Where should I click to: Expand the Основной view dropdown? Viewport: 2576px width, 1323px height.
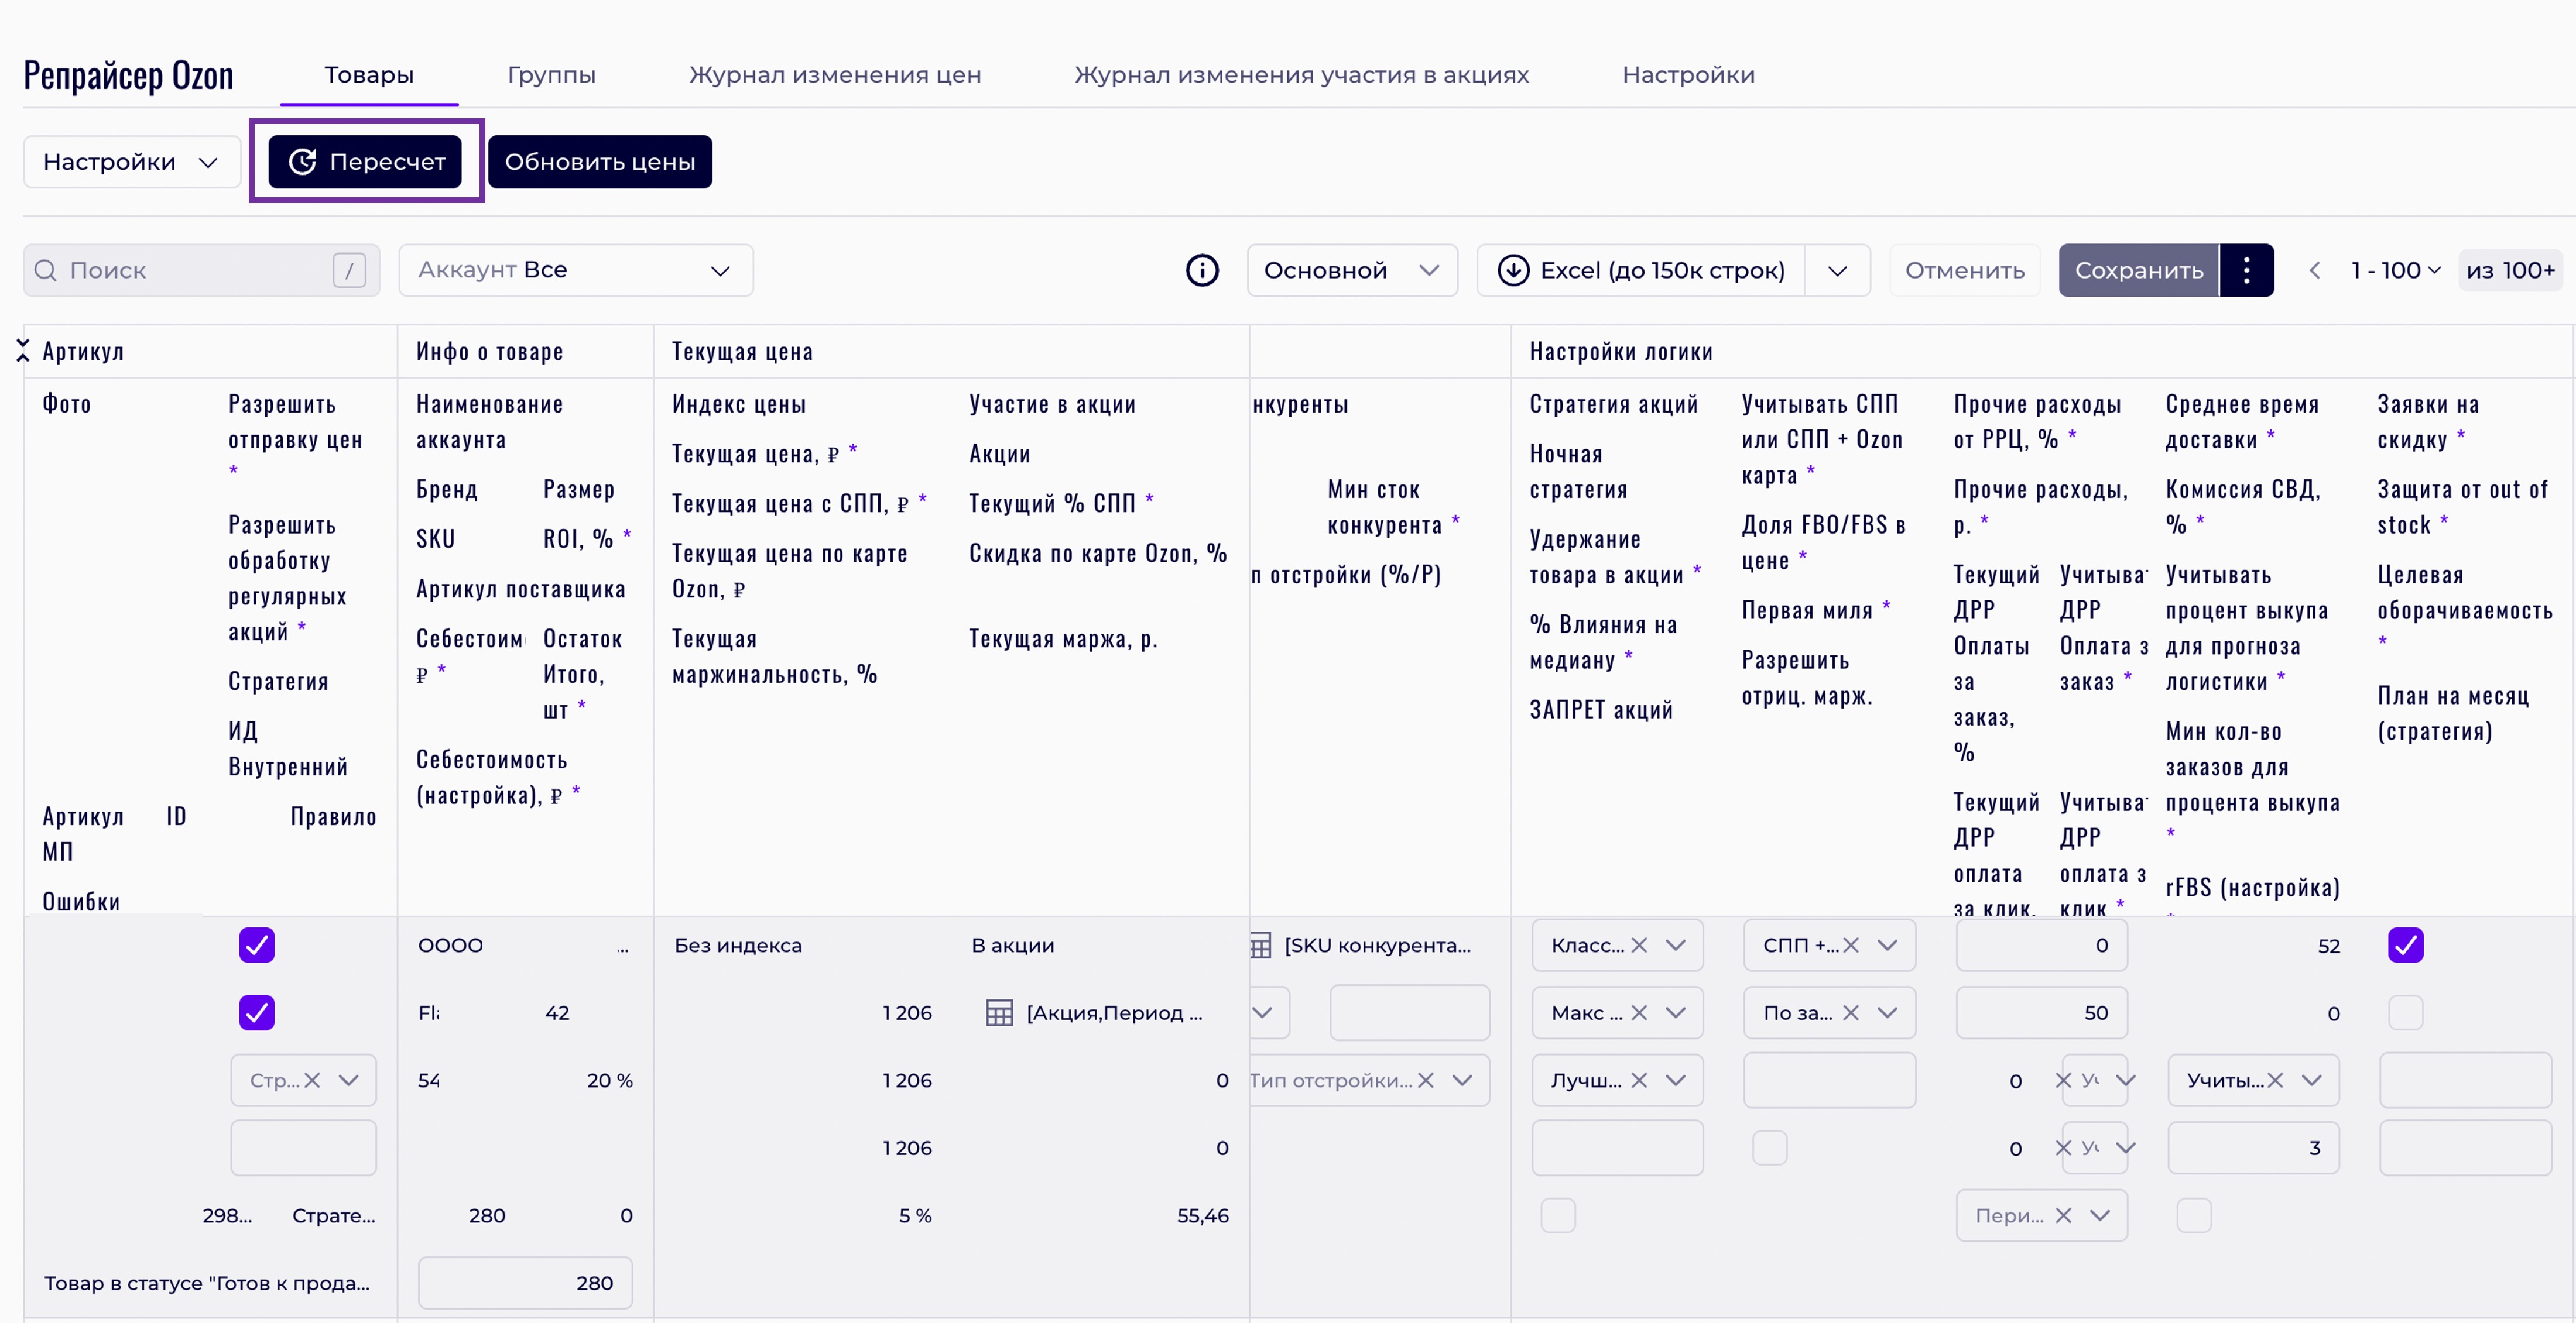point(1351,270)
